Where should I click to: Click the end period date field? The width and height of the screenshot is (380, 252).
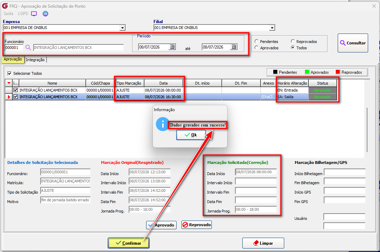pyautogui.click(x=216, y=47)
